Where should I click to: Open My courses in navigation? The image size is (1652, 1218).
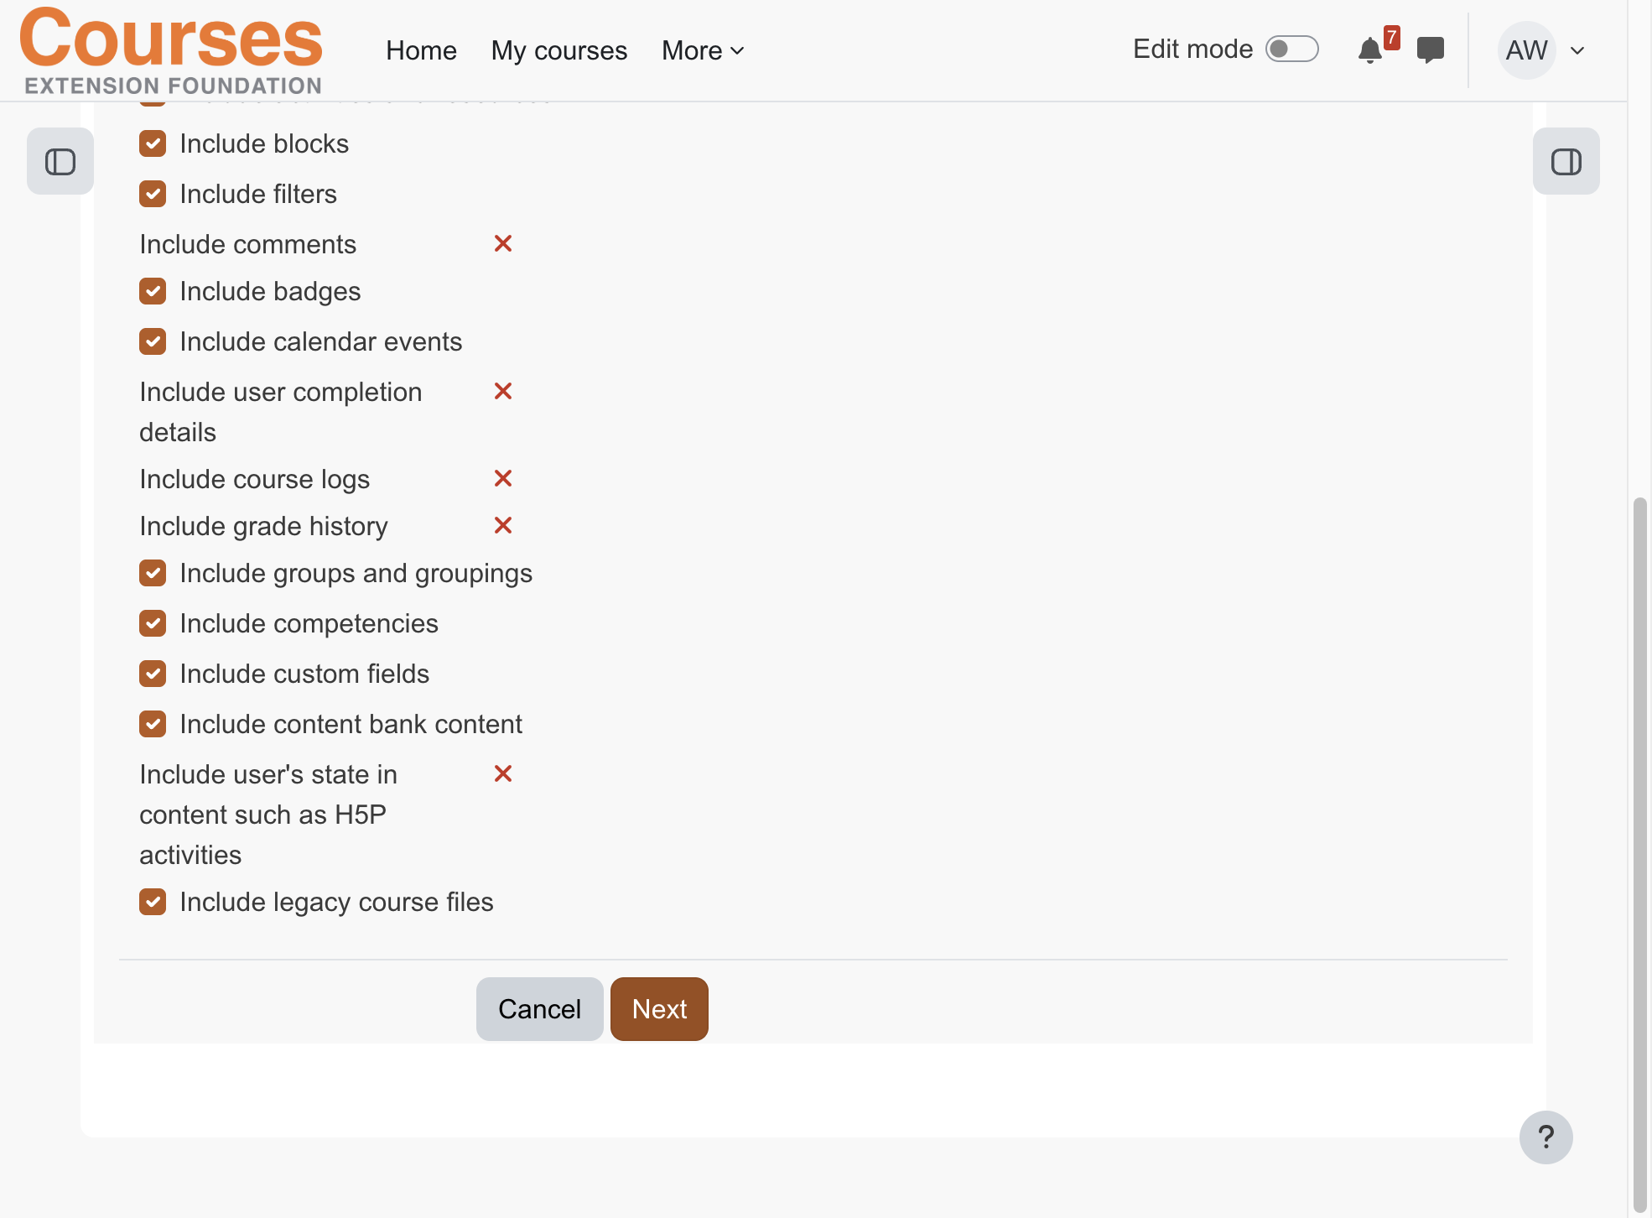tap(559, 50)
